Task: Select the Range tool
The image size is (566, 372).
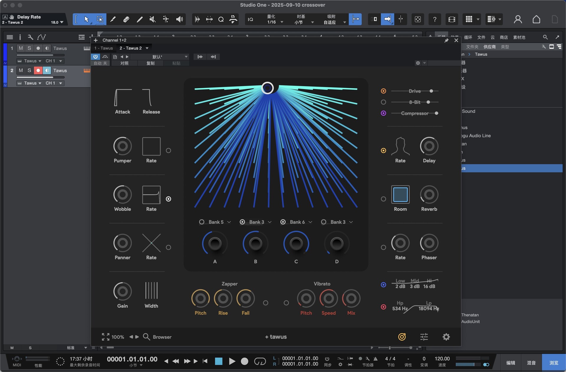Action: click(x=100, y=19)
